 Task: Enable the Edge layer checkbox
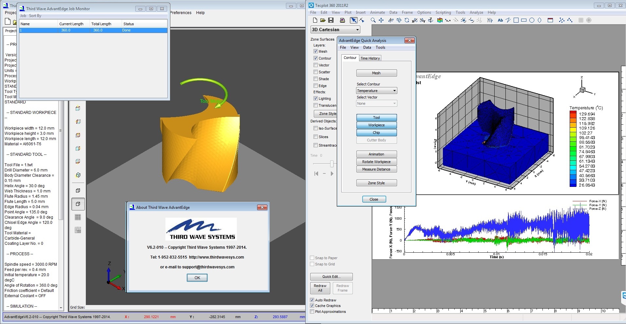coord(315,86)
